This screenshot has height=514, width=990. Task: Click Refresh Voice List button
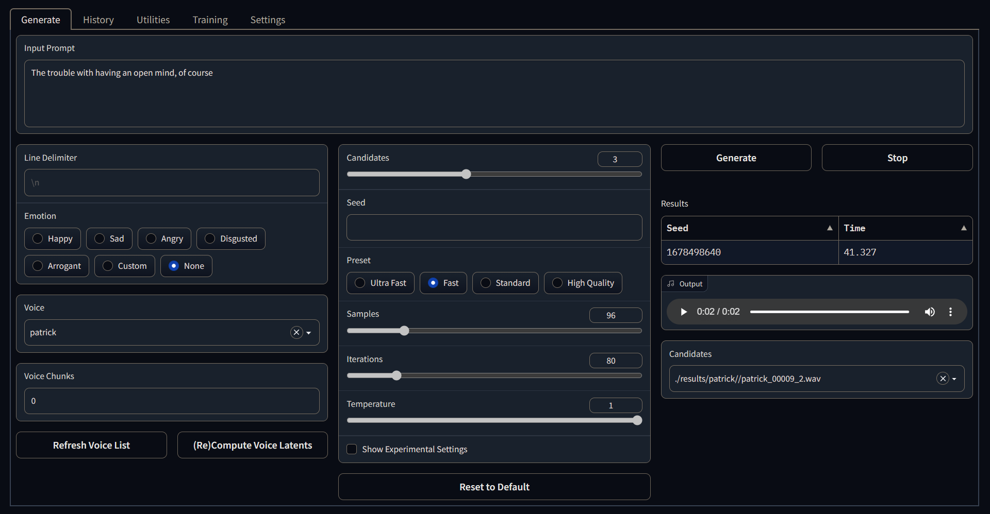coord(91,445)
